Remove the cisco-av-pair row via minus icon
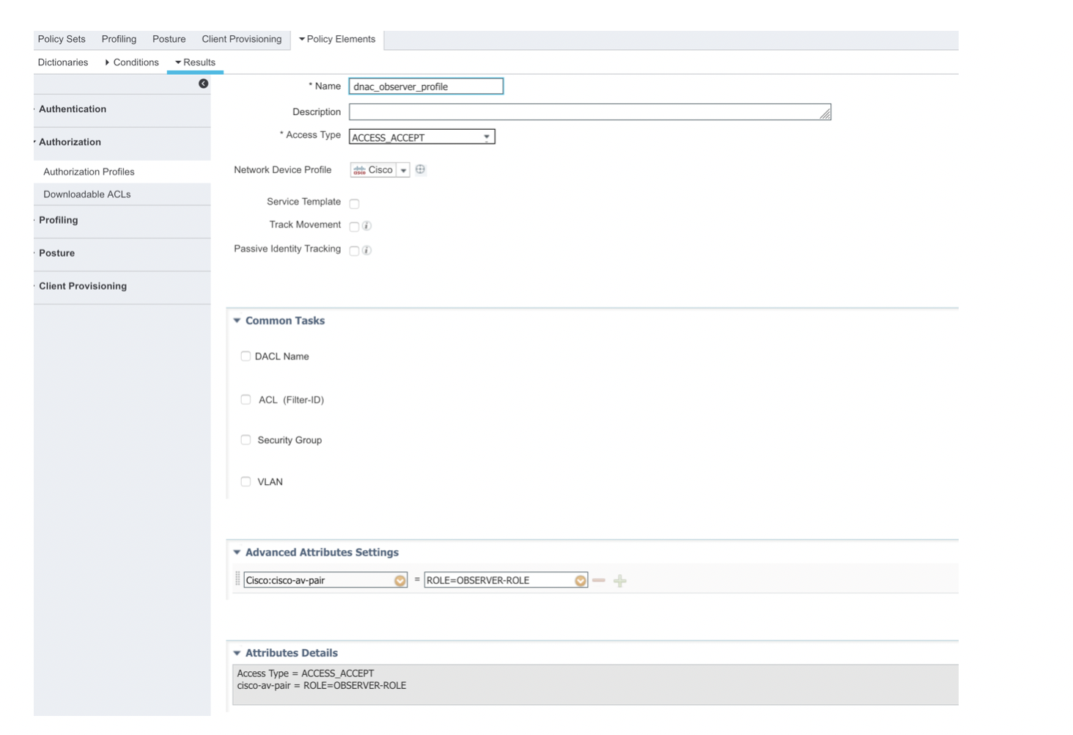Screen dimensions: 1073x735 599,580
